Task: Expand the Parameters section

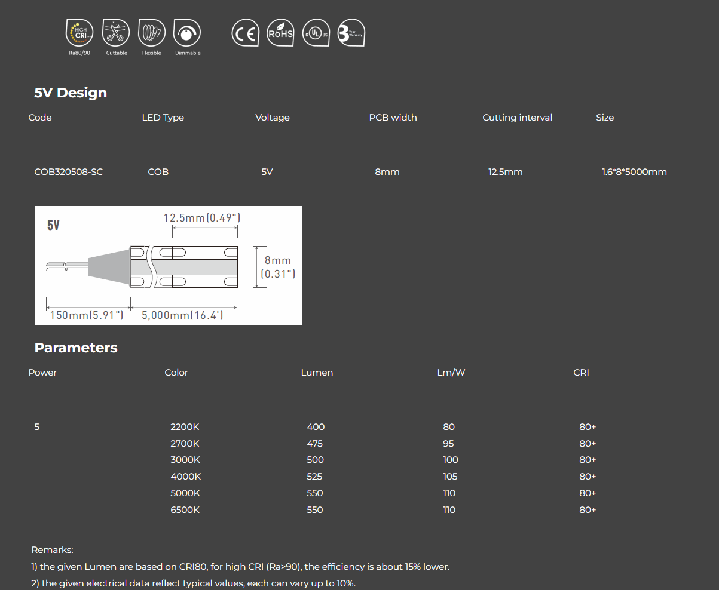Action: (x=76, y=347)
